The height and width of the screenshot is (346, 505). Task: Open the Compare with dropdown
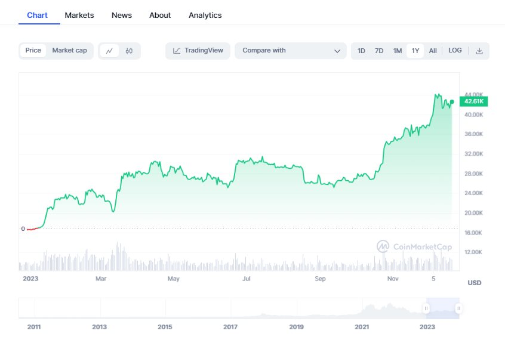click(x=291, y=51)
